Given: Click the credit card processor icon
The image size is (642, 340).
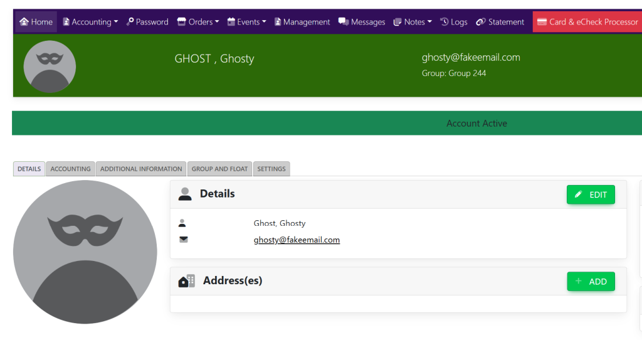Looking at the screenshot, I should 542,22.
